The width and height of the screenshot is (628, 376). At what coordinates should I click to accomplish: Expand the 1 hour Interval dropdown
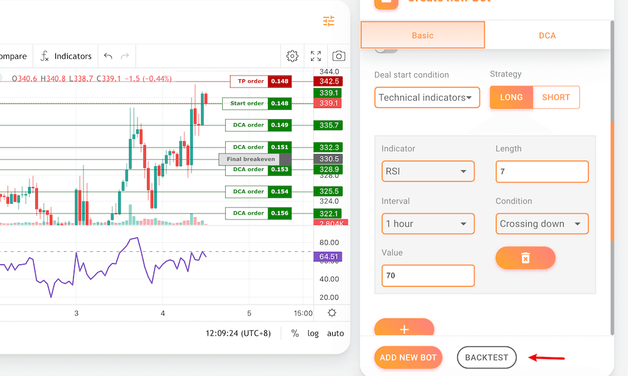(427, 224)
